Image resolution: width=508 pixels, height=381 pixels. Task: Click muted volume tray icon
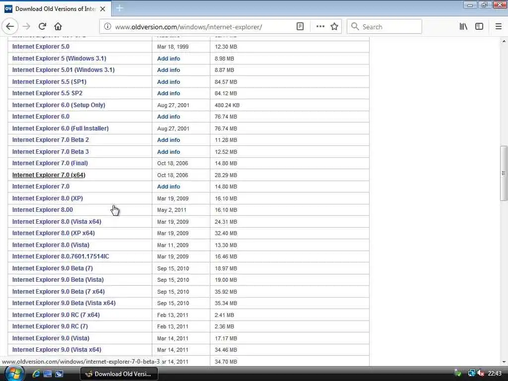(481, 374)
